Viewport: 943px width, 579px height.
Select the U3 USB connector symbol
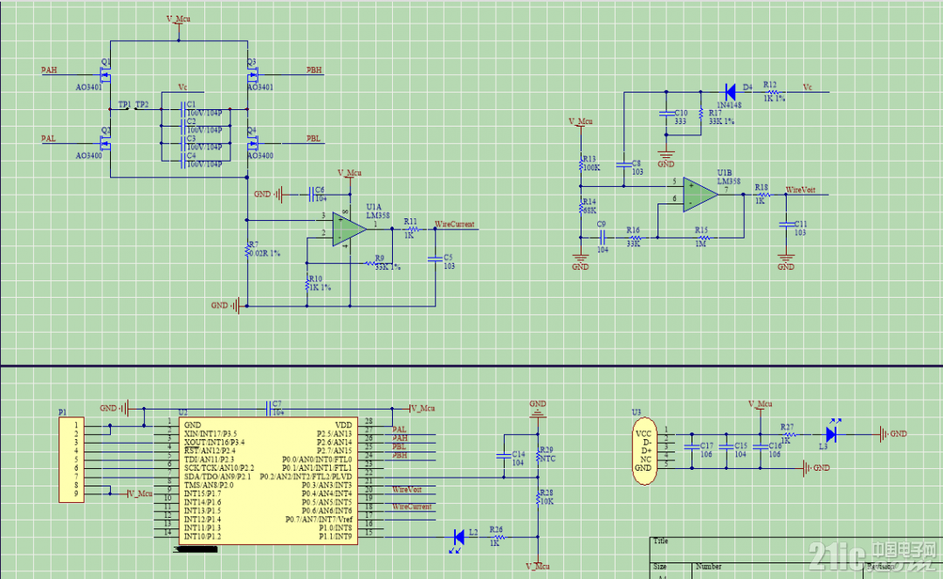coord(644,451)
